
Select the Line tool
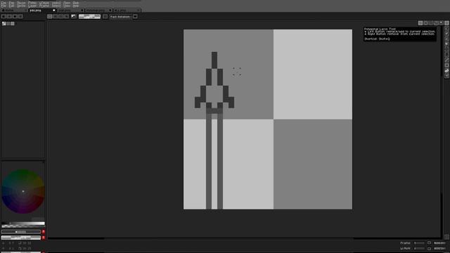(x=447, y=60)
